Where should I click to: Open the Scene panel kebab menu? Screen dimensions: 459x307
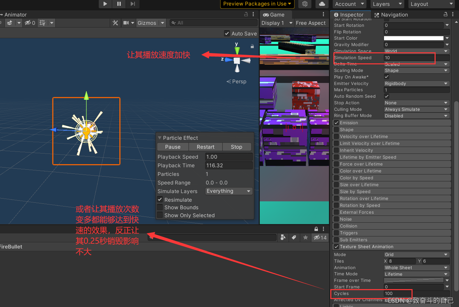pos(254,14)
